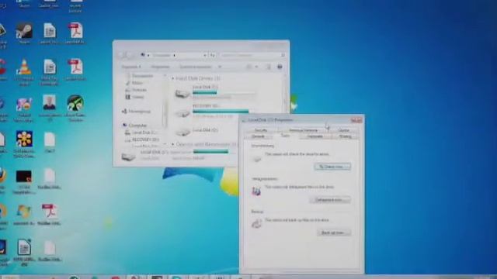The image size is (497, 279).
Task: Click the address bar showing Computer
Action: 174,55
